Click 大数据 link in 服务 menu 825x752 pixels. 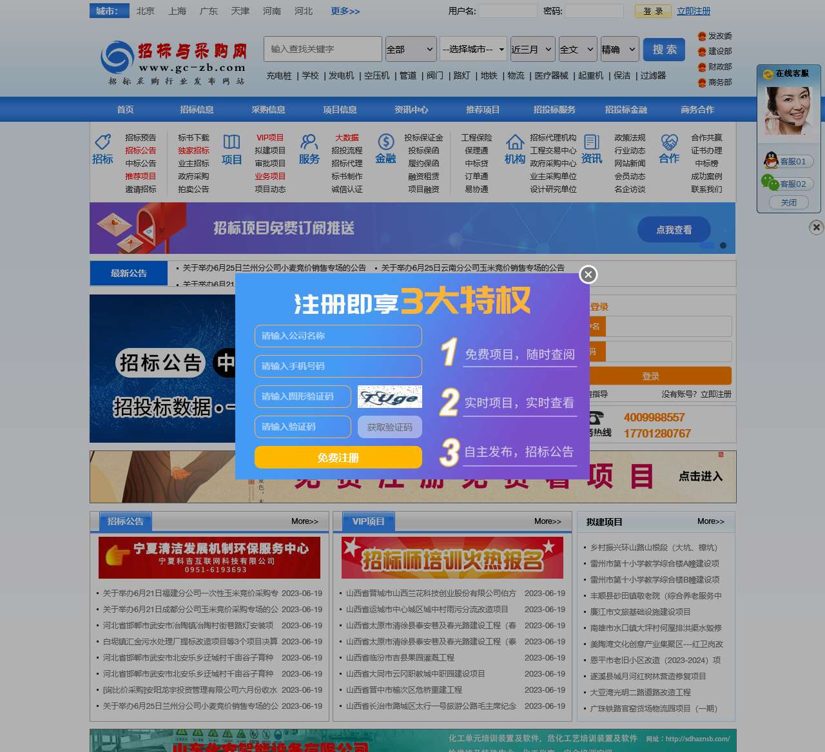click(x=347, y=137)
